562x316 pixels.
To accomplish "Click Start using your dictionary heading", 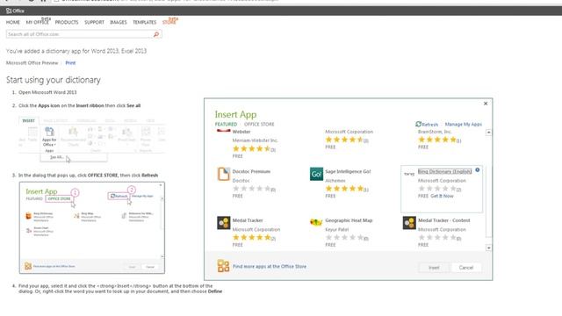I will (54, 80).
